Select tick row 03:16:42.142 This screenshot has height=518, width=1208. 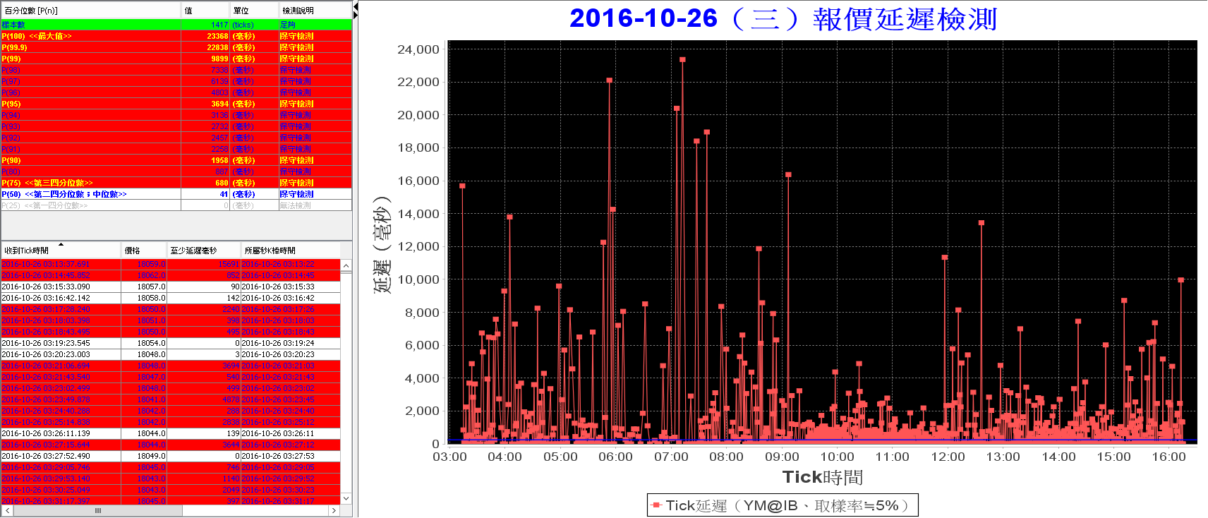click(171, 298)
